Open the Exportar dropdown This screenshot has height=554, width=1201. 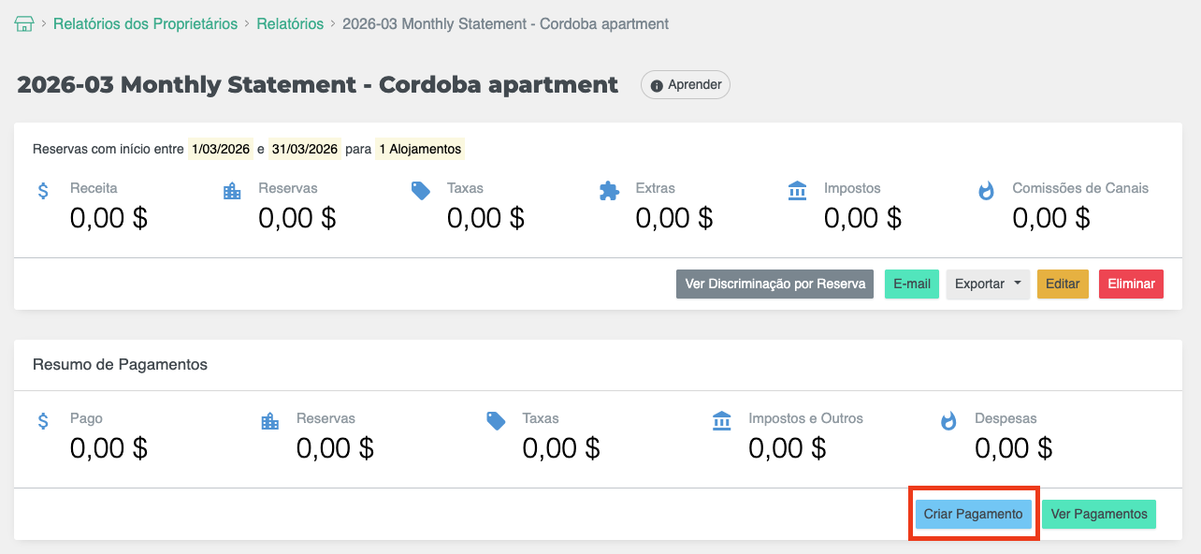pyautogui.click(x=988, y=284)
